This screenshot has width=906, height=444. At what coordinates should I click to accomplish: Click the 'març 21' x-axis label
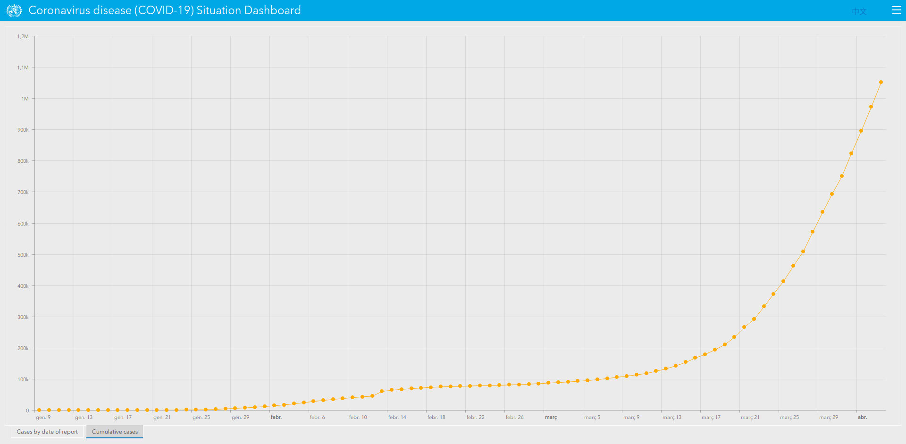pyautogui.click(x=750, y=417)
